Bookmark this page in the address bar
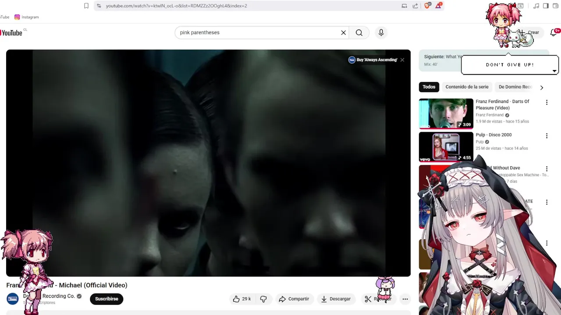 point(86,6)
